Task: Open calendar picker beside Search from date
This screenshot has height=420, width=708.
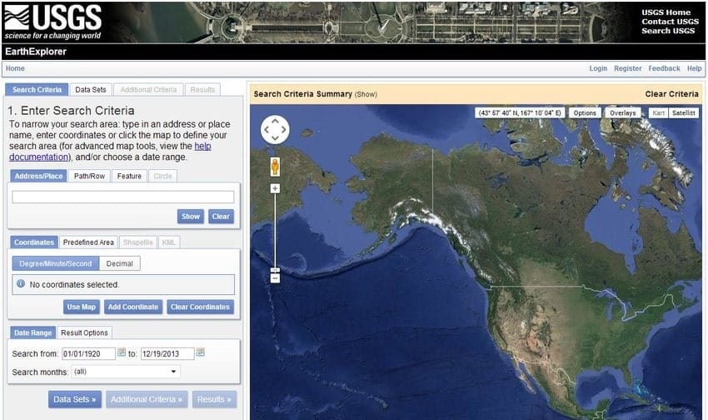Action: (x=122, y=352)
